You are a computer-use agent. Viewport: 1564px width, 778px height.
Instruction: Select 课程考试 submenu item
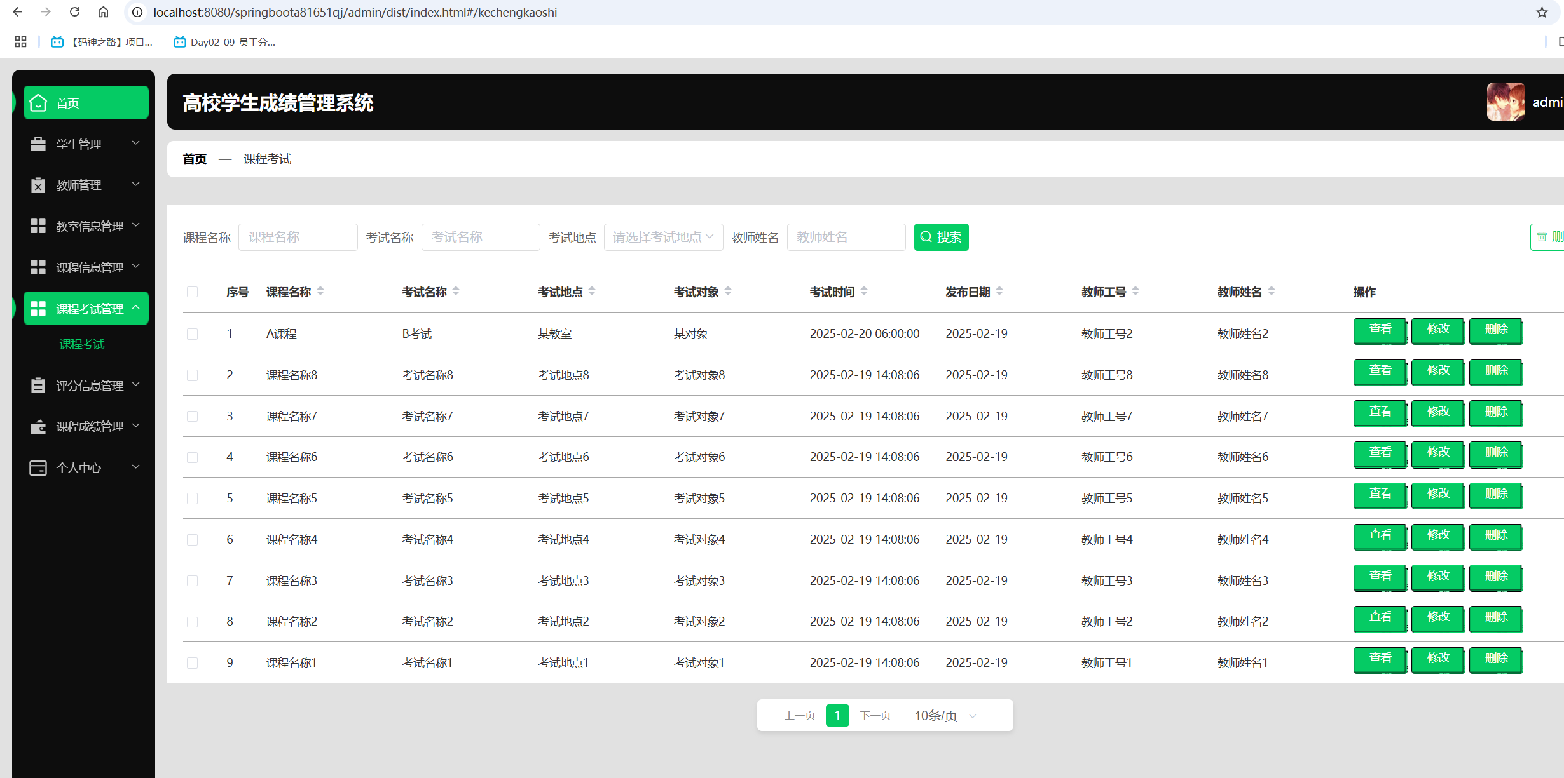point(82,344)
